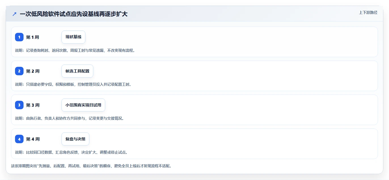This screenshot has height=180, width=389.
Task: Click the number 4 step badge
Action: 19,139
